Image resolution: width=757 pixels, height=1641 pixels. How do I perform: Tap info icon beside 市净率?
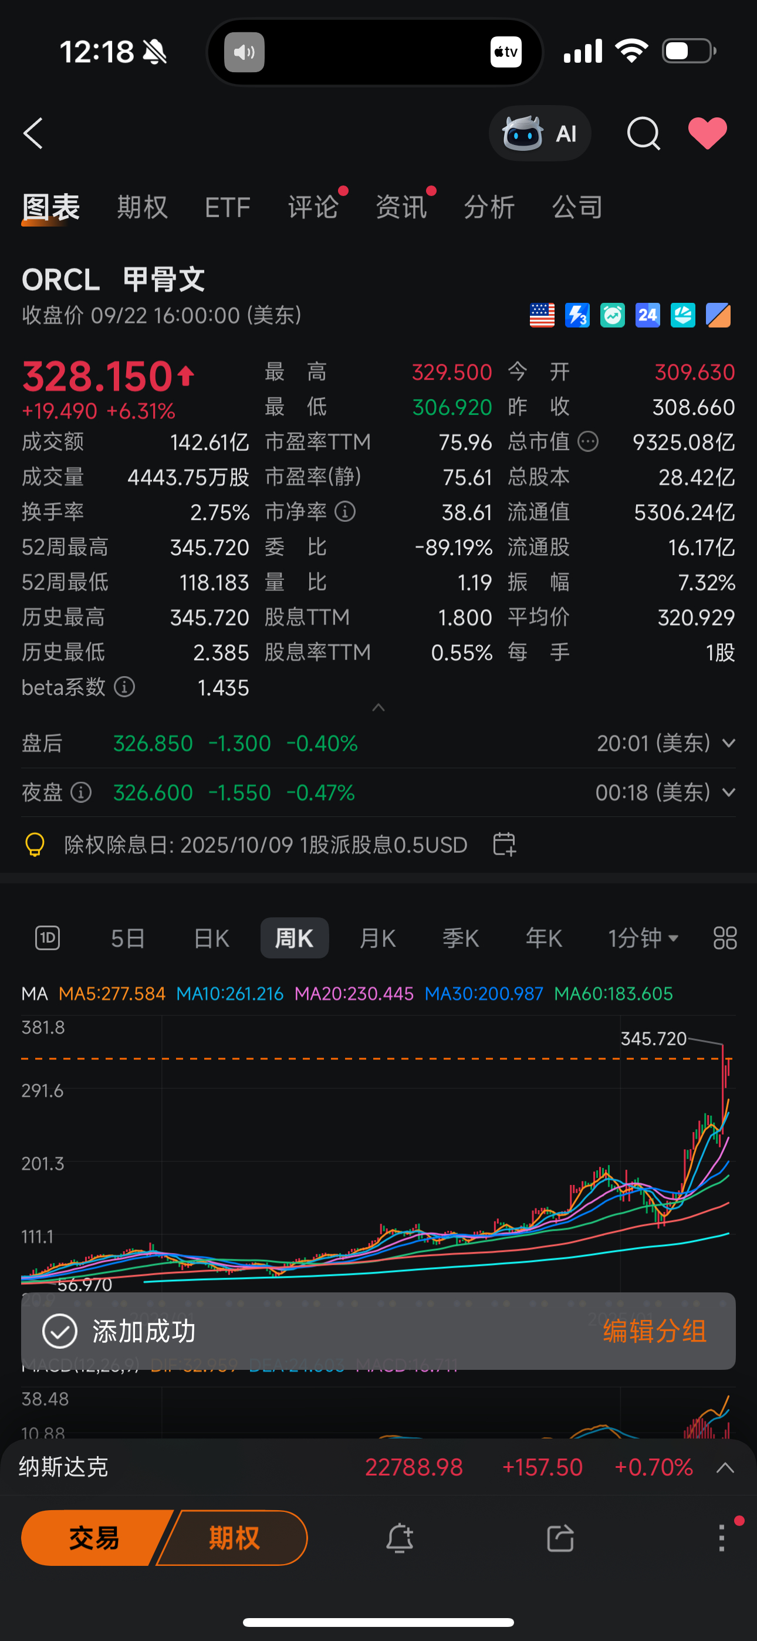click(x=344, y=511)
